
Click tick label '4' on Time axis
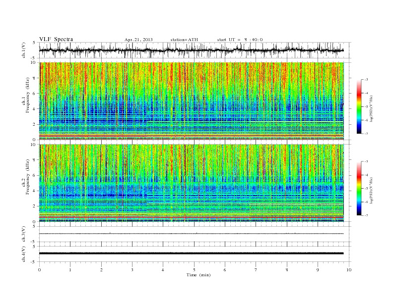click(163, 270)
